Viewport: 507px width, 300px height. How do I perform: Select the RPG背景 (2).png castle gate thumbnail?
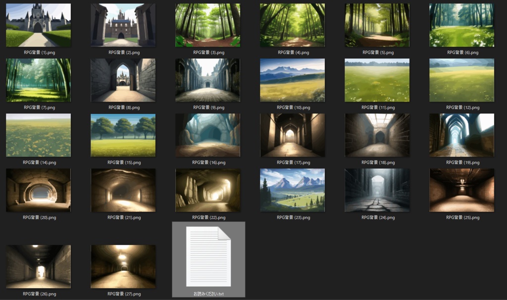tap(123, 25)
